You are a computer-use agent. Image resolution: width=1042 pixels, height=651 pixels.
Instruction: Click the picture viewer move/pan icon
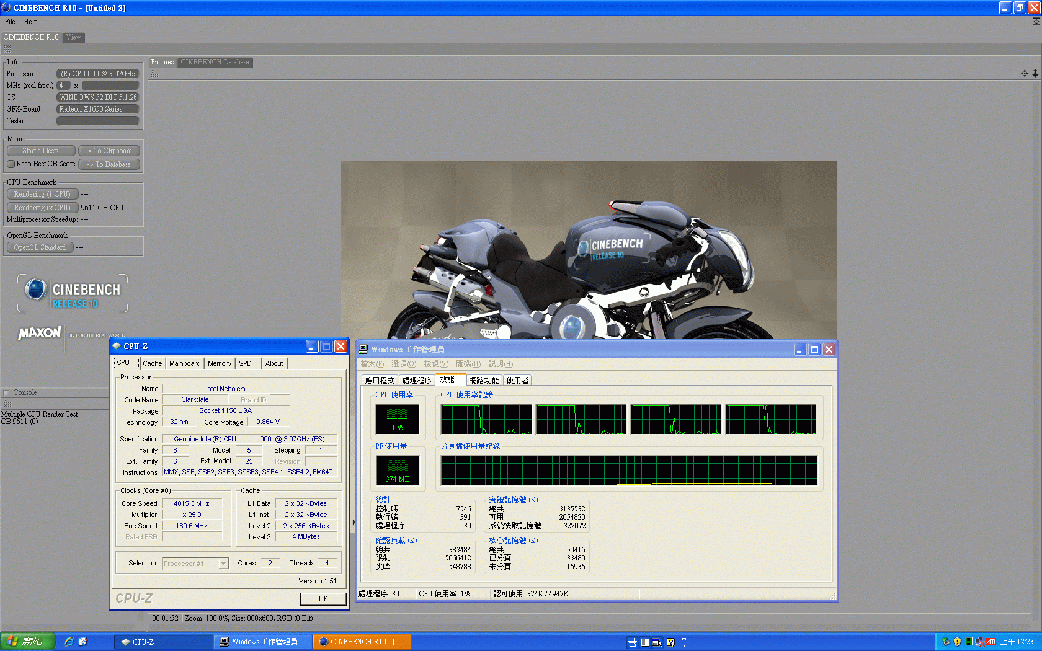[1025, 73]
